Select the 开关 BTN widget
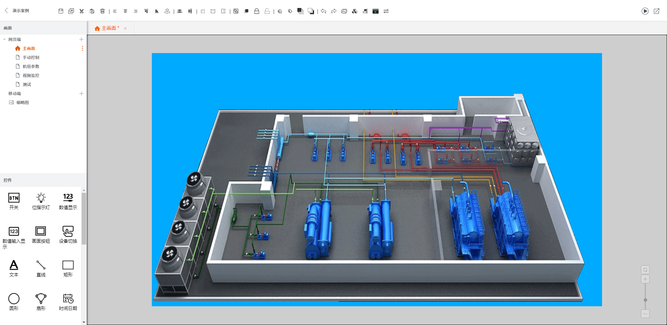The height and width of the screenshot is (325, 667). (x=14, y=201)
